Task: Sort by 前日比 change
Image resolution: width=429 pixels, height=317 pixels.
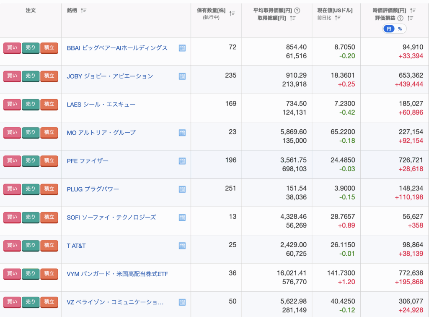Action: point(338,18)
